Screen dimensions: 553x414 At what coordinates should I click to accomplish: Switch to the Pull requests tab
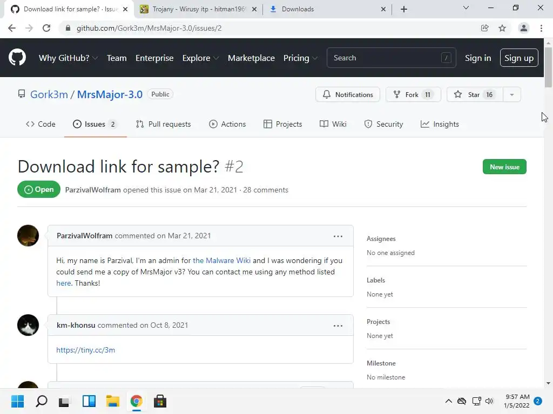click(163, 125)
